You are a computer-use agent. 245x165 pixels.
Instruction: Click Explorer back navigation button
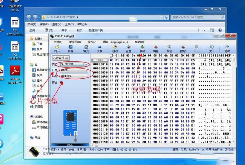tap(29, 17)
